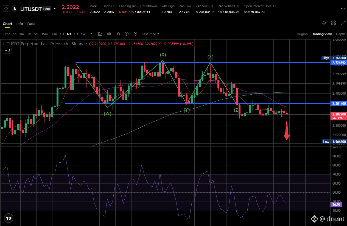Click the current price 2.202200 axis tag
Viewport: 347px width, 226px height.
coord(339,116)
